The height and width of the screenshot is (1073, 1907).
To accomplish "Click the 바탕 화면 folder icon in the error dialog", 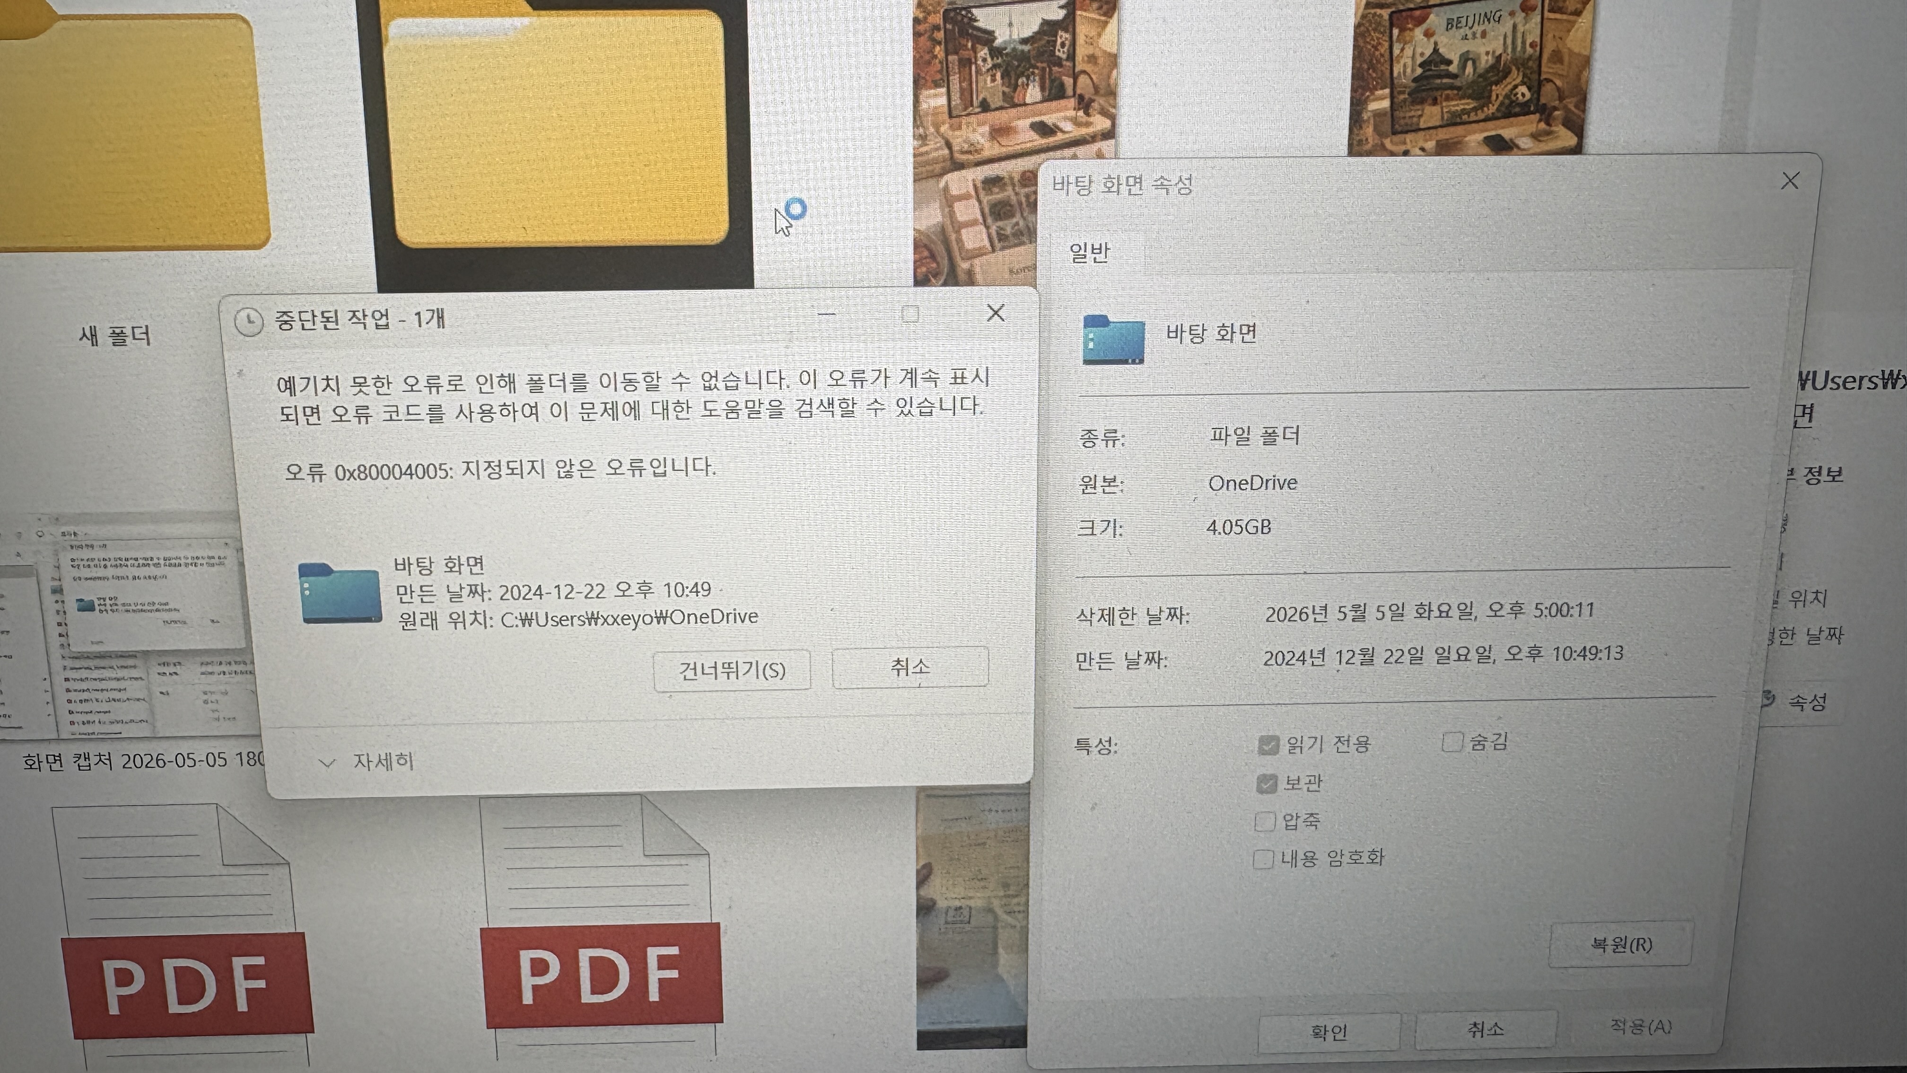I will tap(340, 592).
